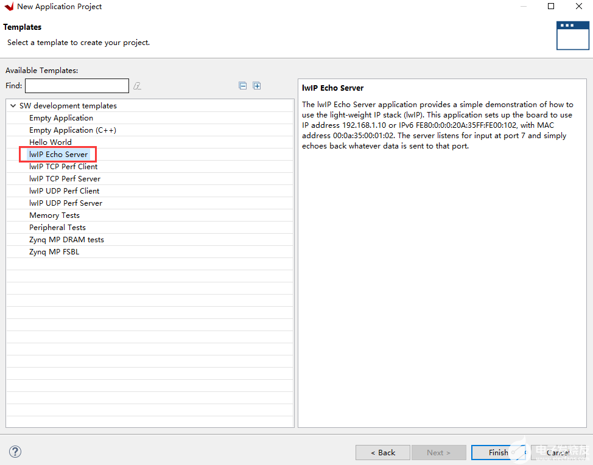The image size is (593, 465).
Task: Click the SW development templates label
Action: [x=68, y=106]
